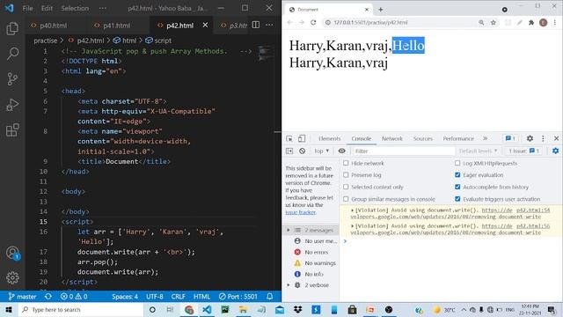Image resolution: width=563 pixels, height=317 pixels.
Task: Open editor More Actions ellipsis
Action: [269, 25]
